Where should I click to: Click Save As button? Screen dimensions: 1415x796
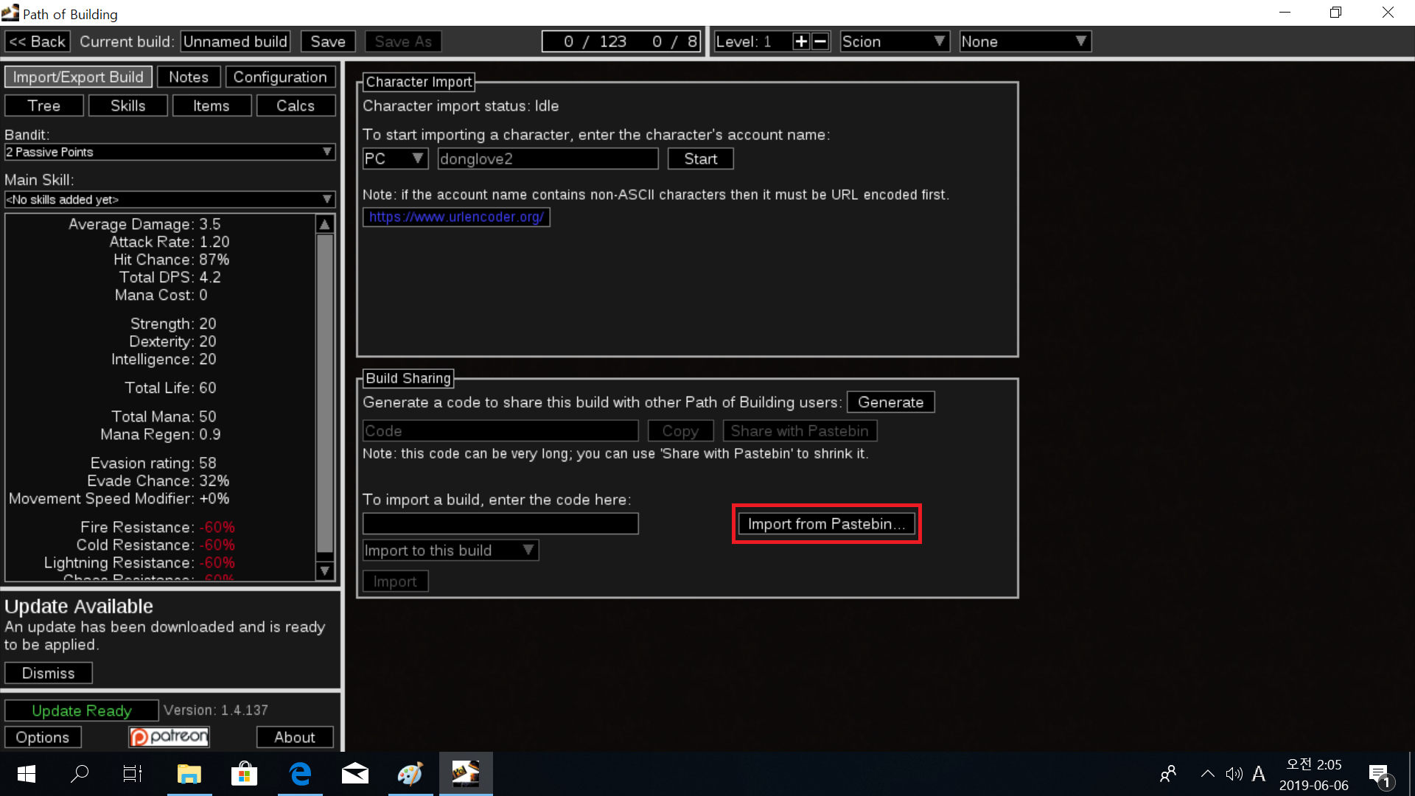tap(403, 42)
